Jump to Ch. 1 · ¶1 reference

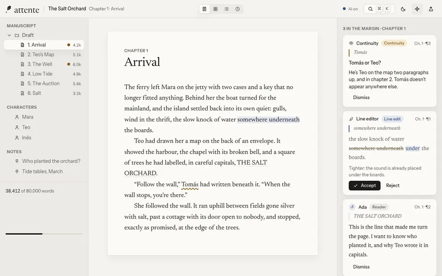pyautogui.click(x=423, y=119)
